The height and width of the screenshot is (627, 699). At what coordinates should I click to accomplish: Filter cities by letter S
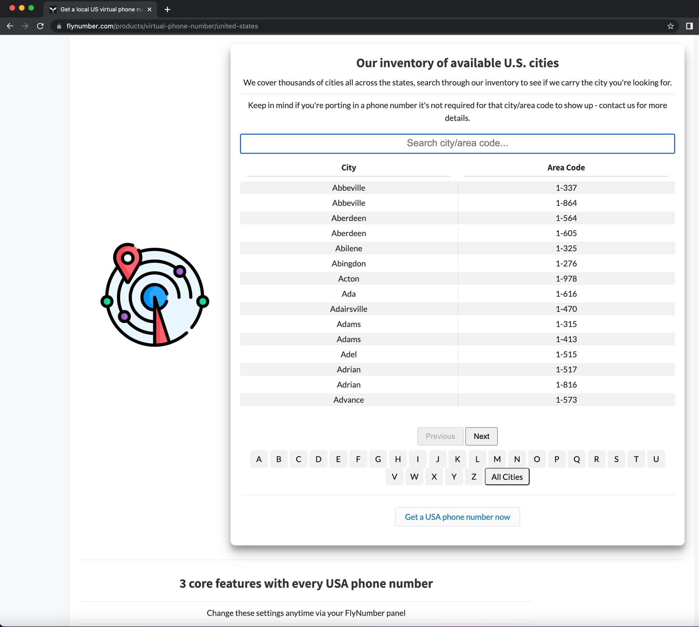point(616,459)
